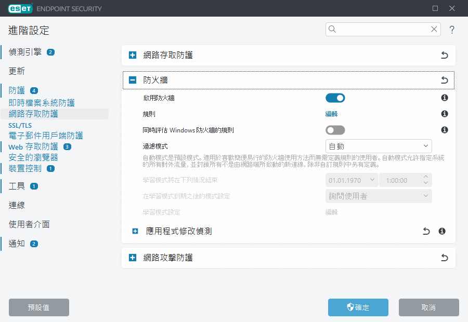Toggle the 啟用防火牆 switch

(335, 98)
